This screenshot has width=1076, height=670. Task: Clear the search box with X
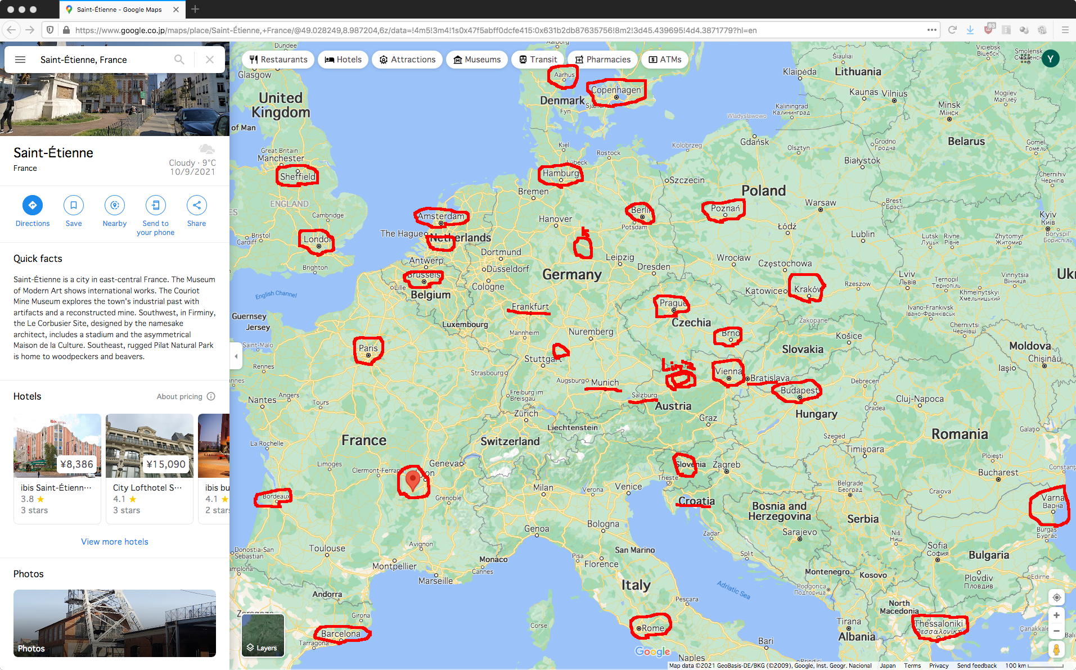coord(210,60)
